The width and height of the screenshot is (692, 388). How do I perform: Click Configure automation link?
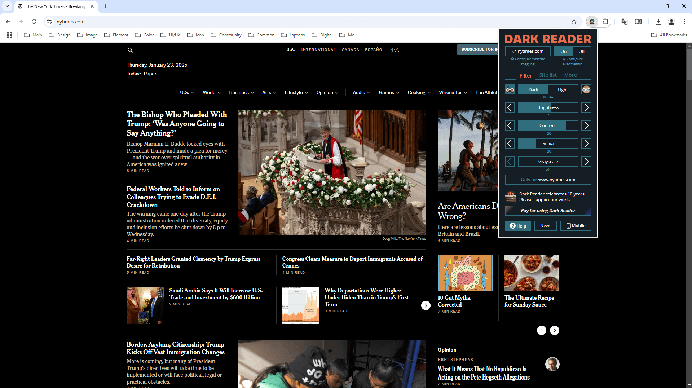pyautogui.click(x=573, y=62)
